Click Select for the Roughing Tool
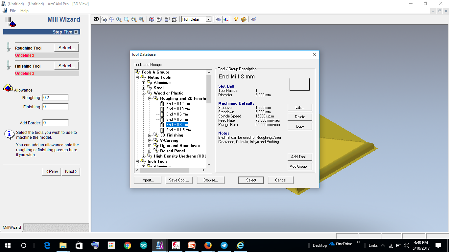The image size is (449, 252). pos(66,48)
